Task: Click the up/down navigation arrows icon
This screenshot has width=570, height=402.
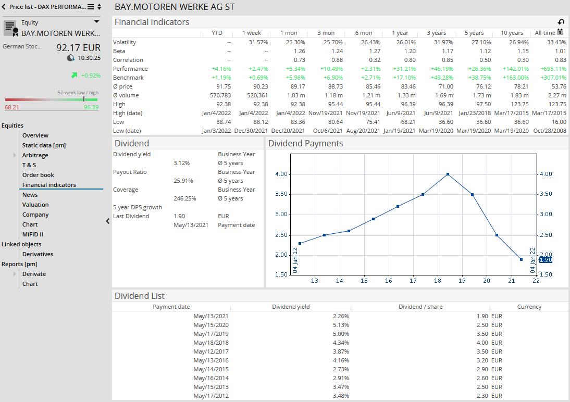Action: (x=100, y=7)
